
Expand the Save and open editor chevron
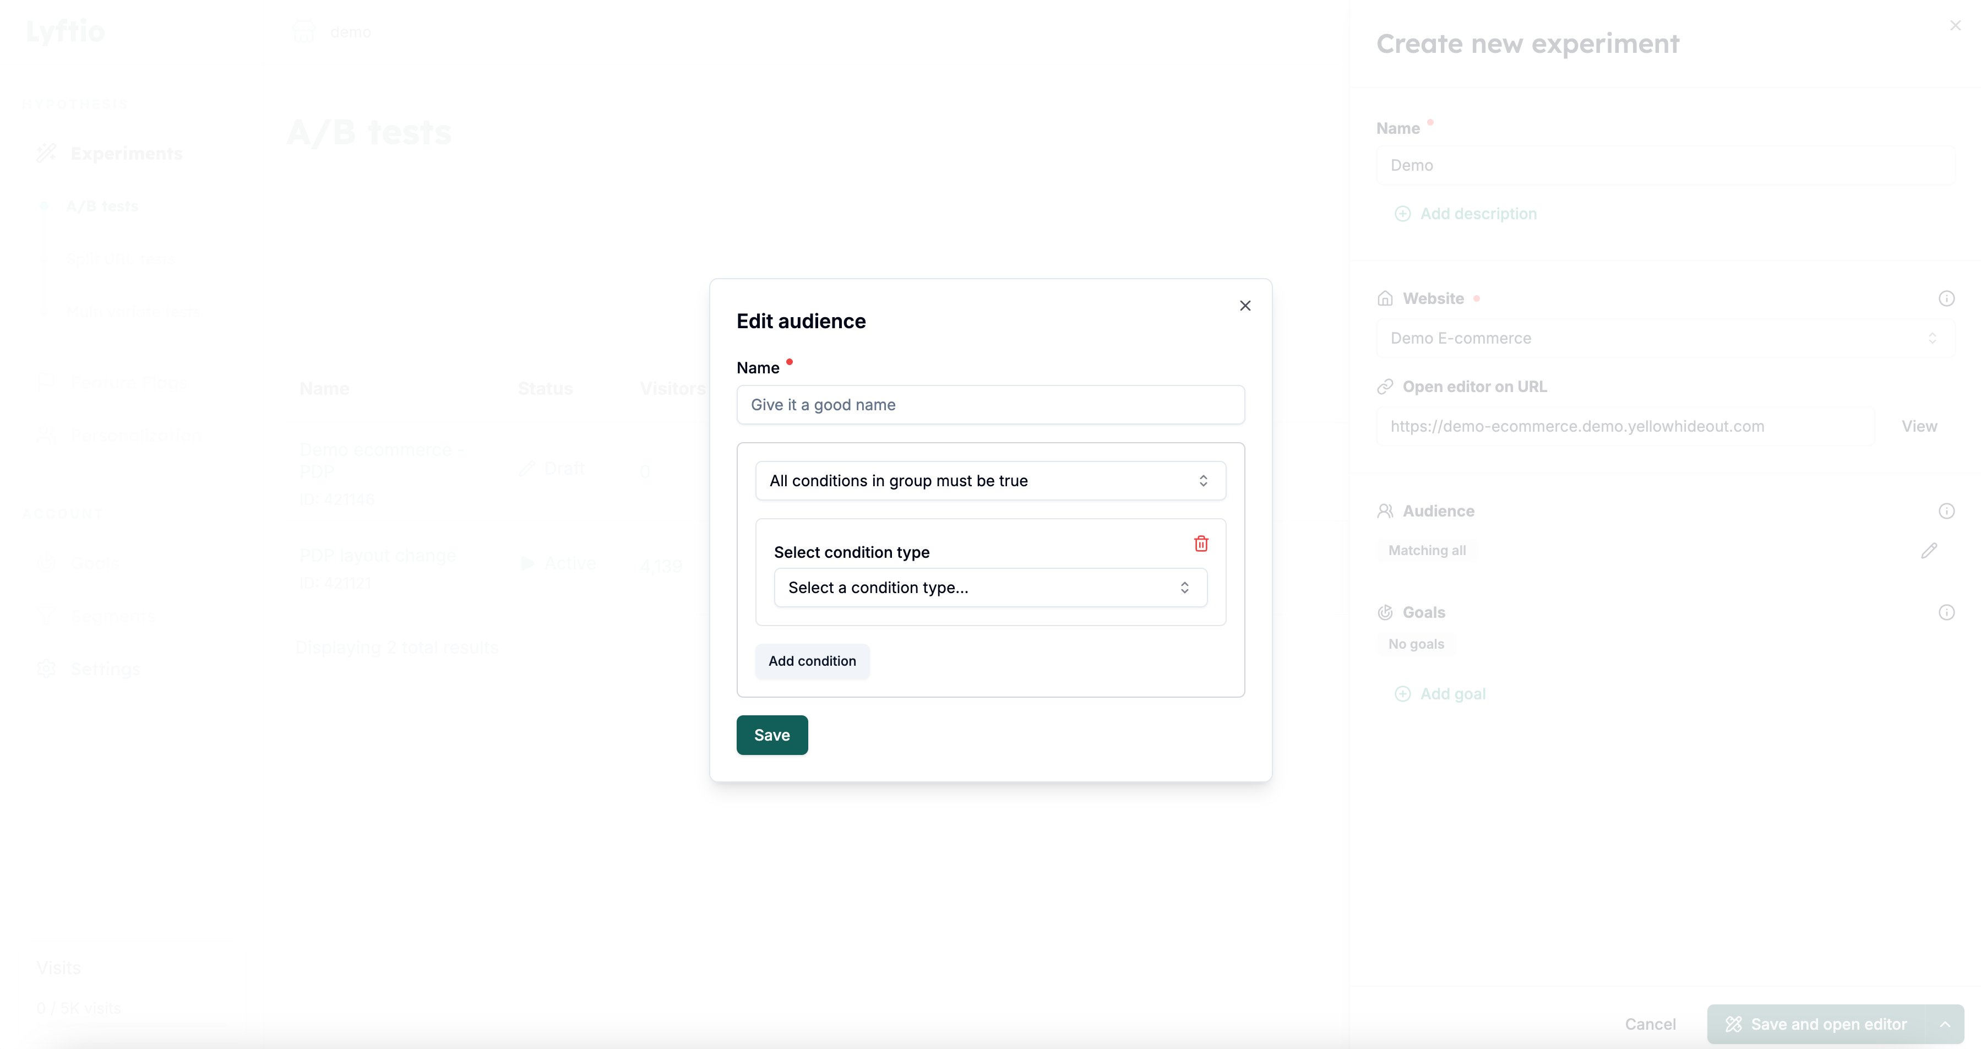[1945, 1024]
